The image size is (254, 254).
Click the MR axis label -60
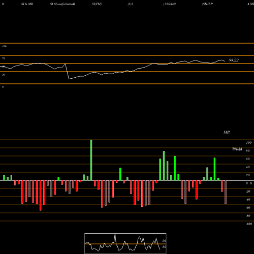click(x=248, y=208)
